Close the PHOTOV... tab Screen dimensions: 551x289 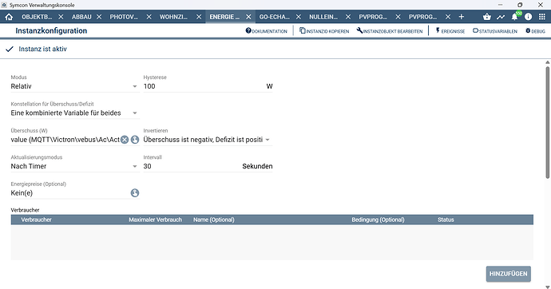149,17
